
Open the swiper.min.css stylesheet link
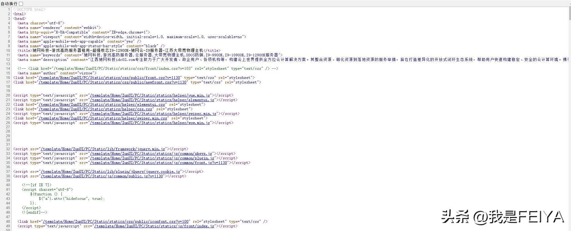(103, 118)
